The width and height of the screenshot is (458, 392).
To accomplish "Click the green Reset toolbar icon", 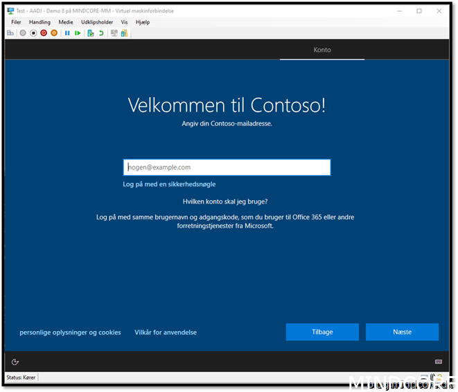I will (77, 33).
